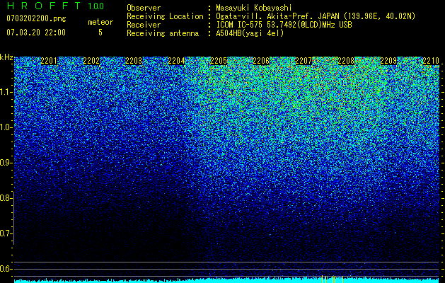The width and height of the screenshot is (445, 283).
Task: Click the 2202 time marker
Action: (91, 61)
